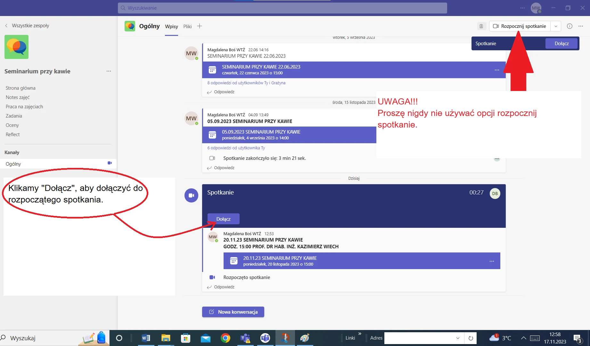Click the Seminarium przy kawie team avatar
Image resolution: width=590 pixels, height=346 pixels.
pyautogui.click(x=16, y=47)
